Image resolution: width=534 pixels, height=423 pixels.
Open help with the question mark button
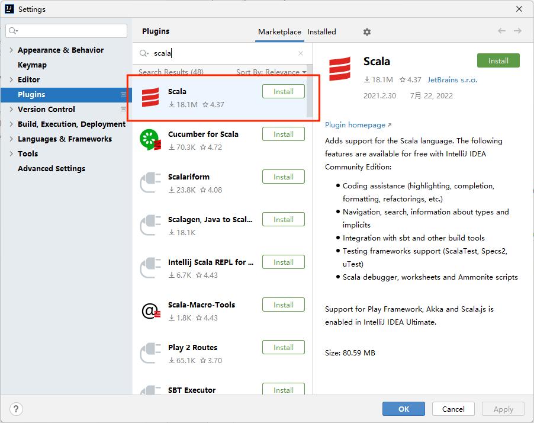16,409
